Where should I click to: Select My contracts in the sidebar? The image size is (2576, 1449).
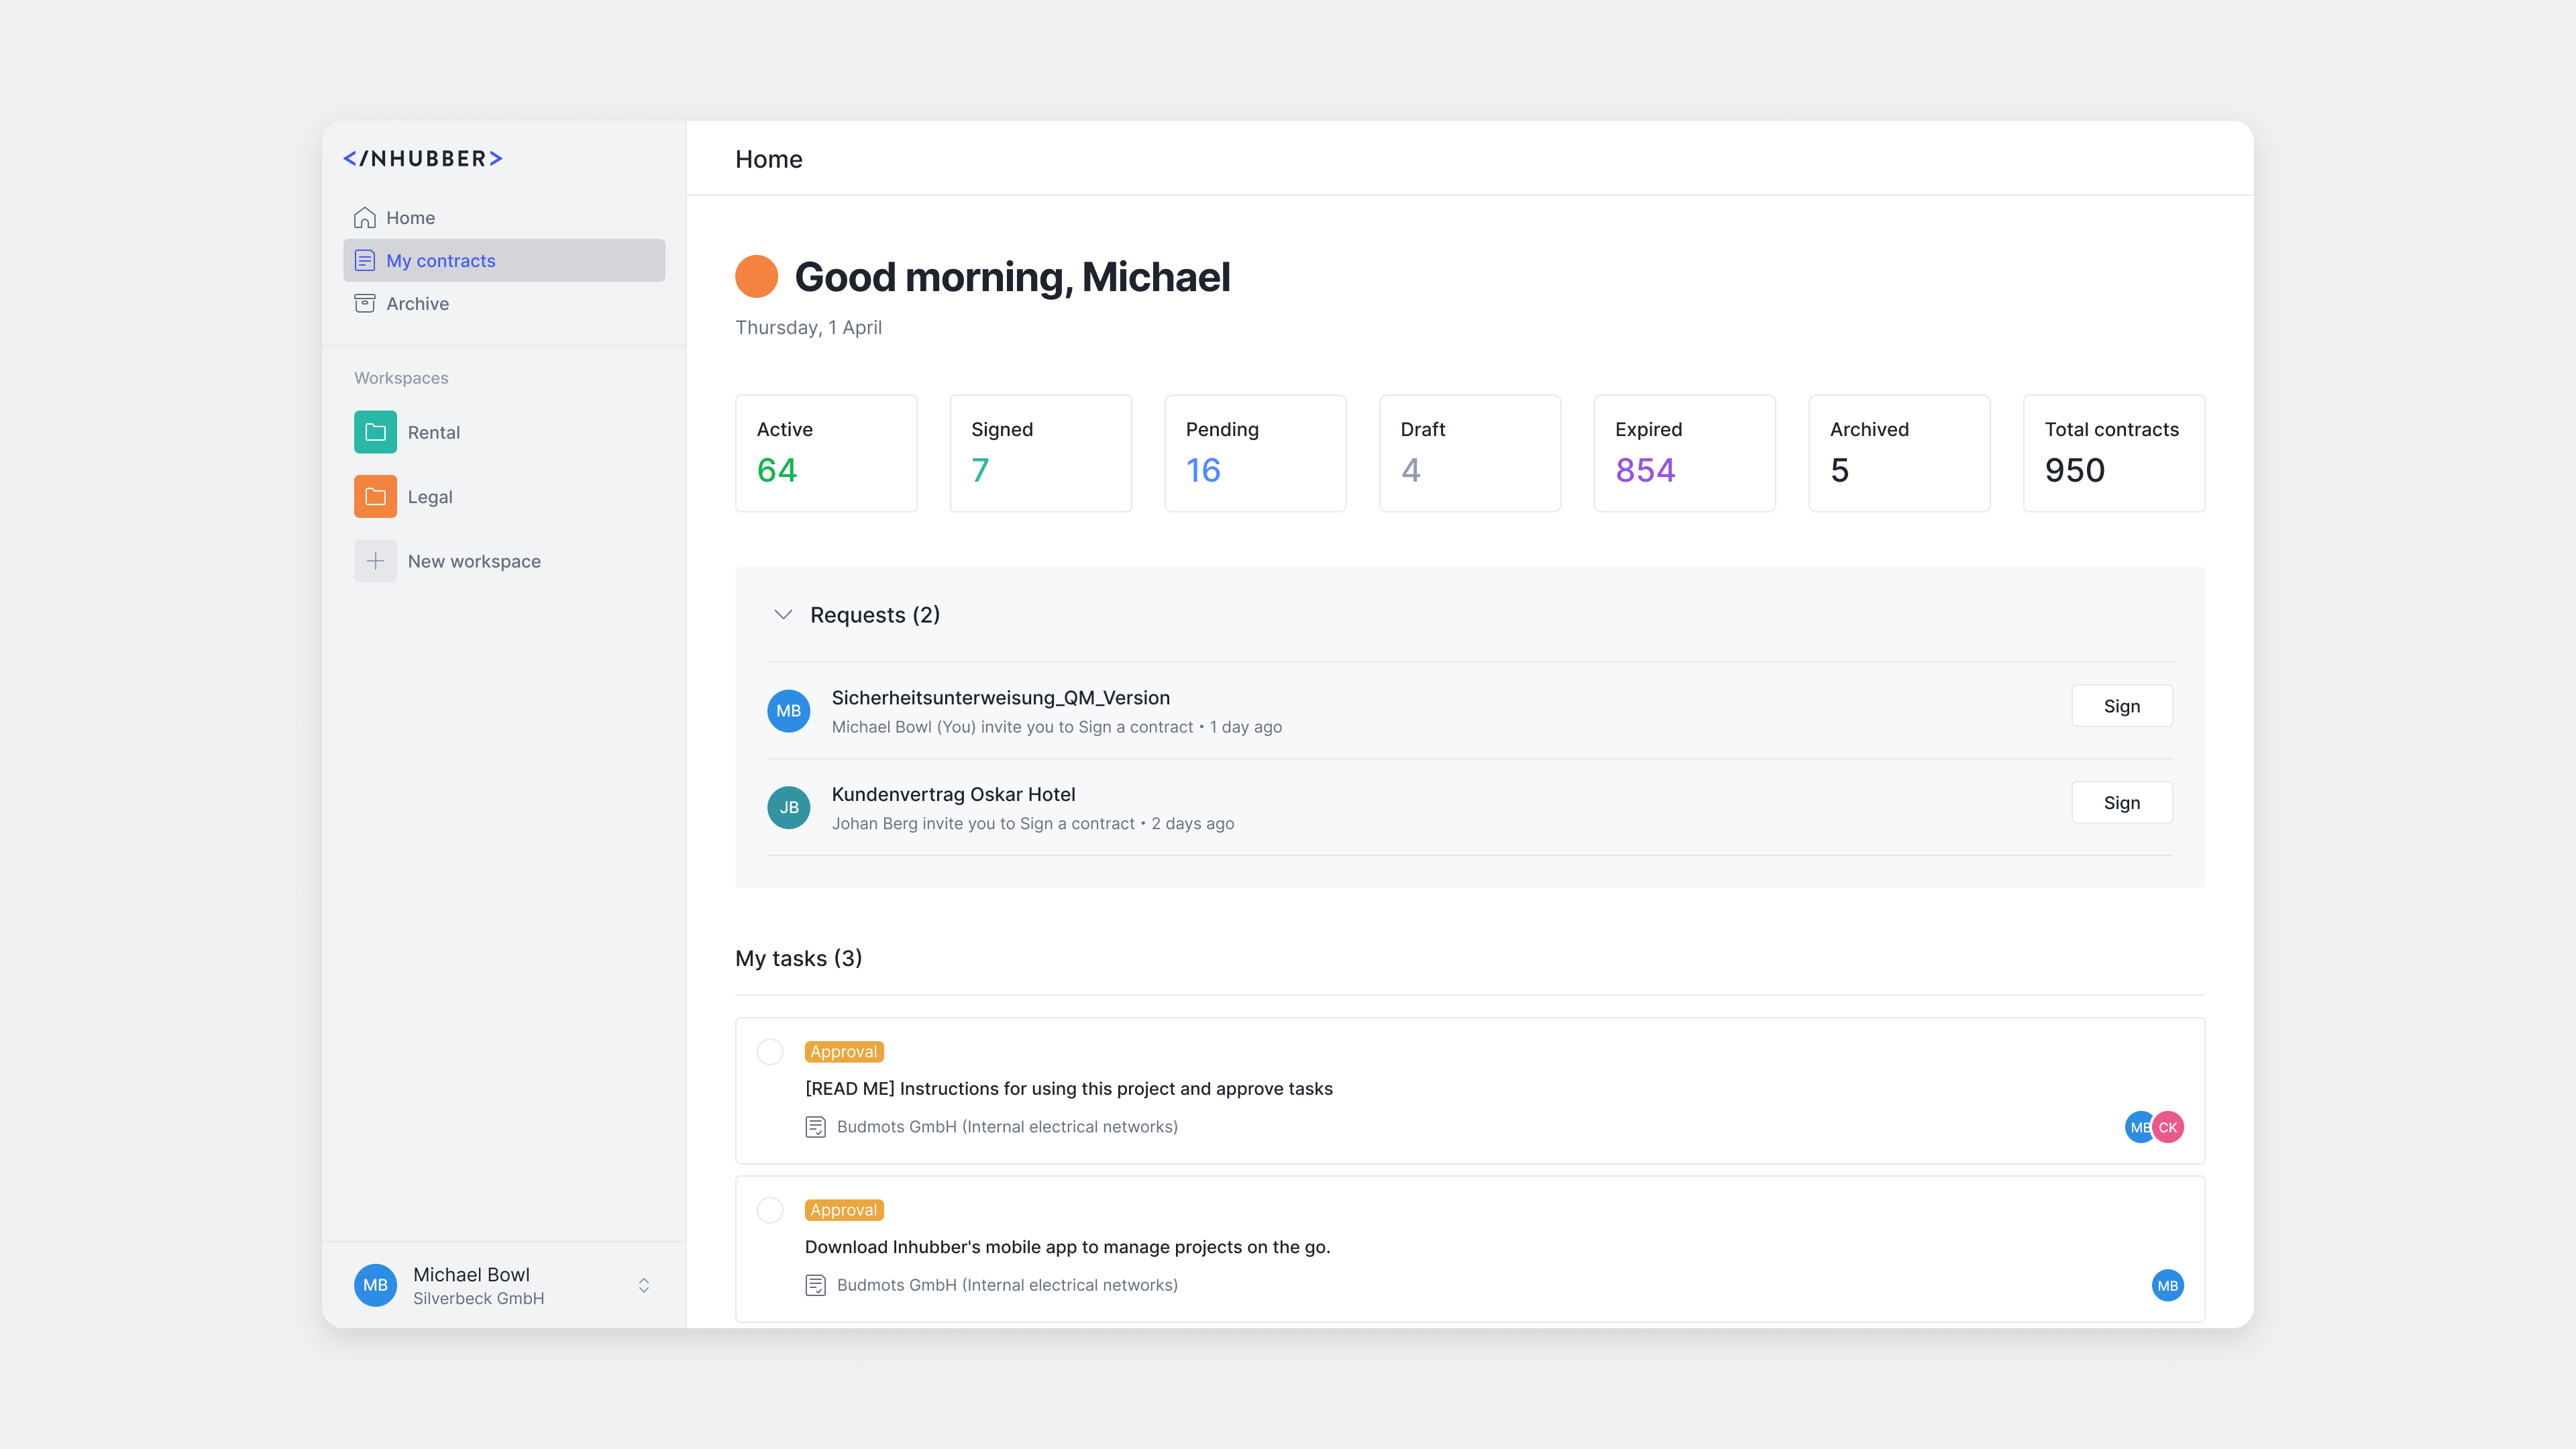click(x=441, y=260)
